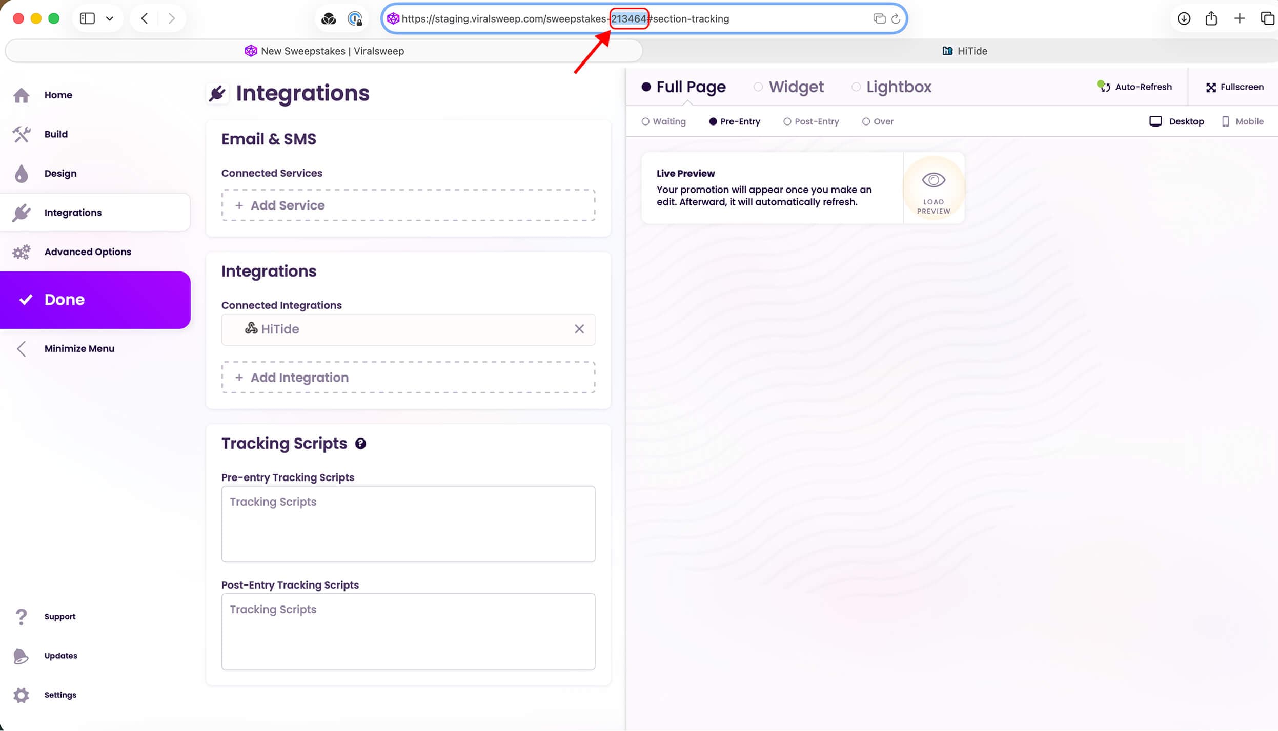The image size is (1278, 731).
Task: Select the Post-Entry preview state
Action: [787, 122]
